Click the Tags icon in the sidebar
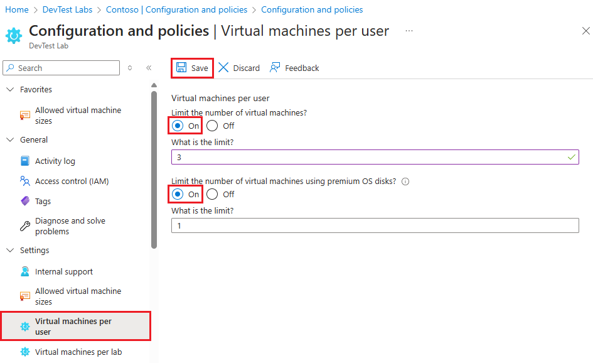 (x=24, y=201)
